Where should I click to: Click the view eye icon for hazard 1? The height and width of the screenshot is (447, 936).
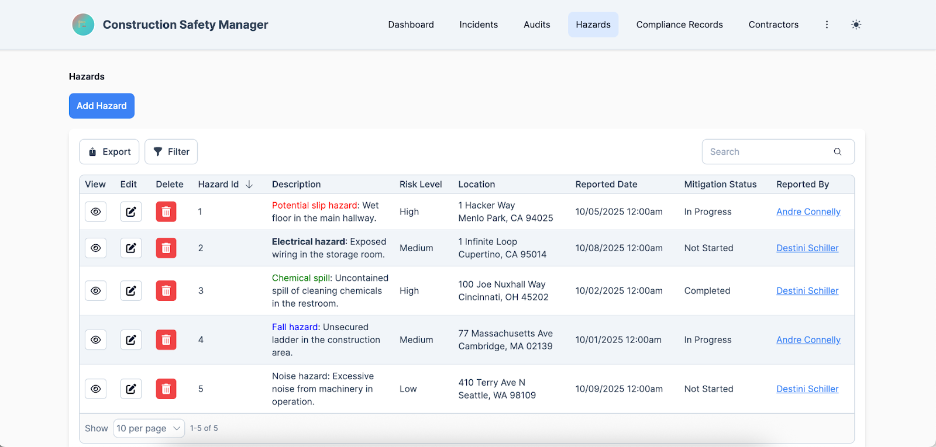click(95, 212)
